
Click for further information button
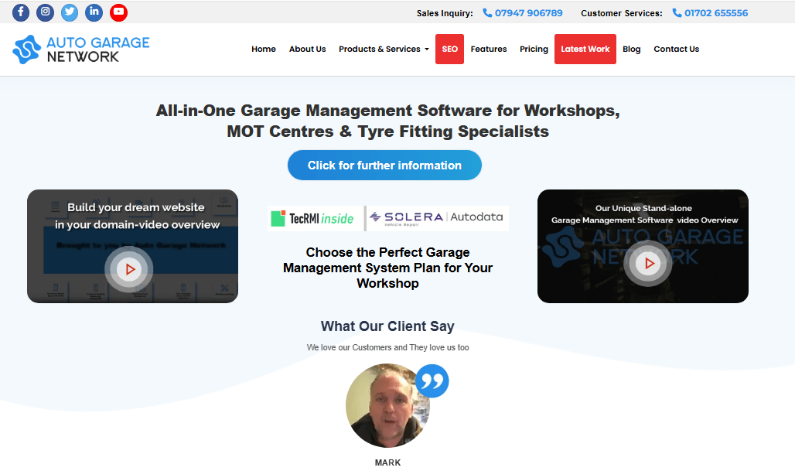pos(384,166)
